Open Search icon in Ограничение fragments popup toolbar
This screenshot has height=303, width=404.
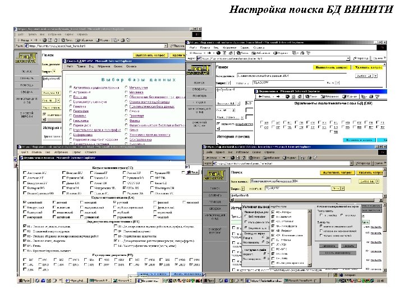(x=311, y=97)
